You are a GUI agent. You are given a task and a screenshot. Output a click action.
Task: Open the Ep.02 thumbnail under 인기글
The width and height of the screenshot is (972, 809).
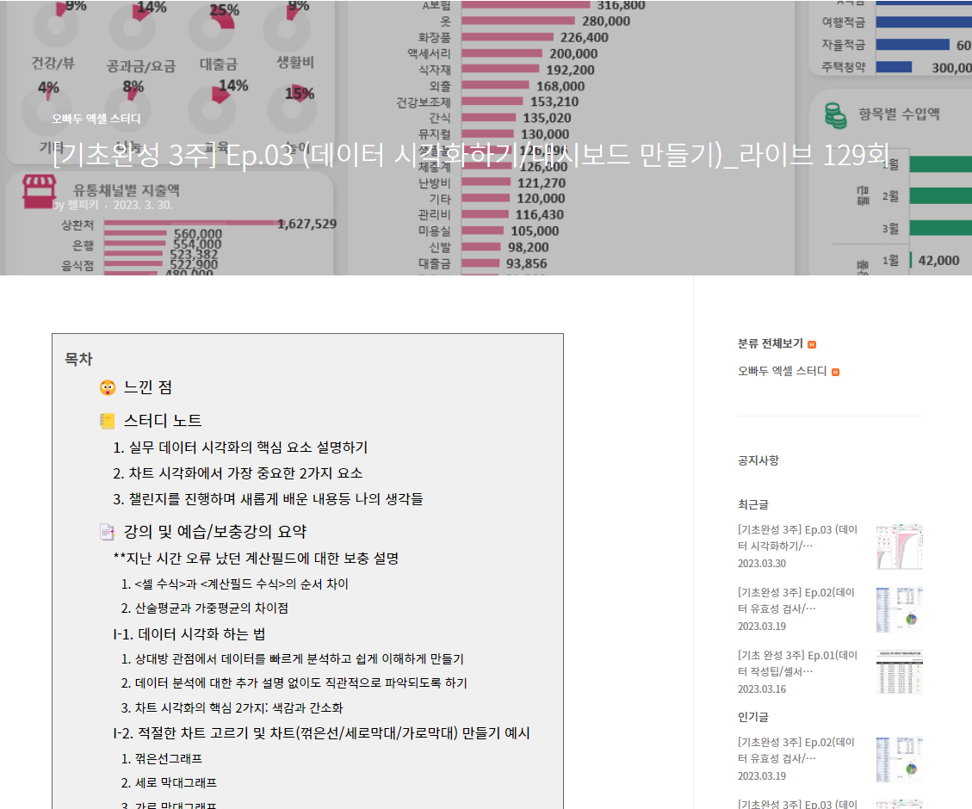tap(899, 759)
